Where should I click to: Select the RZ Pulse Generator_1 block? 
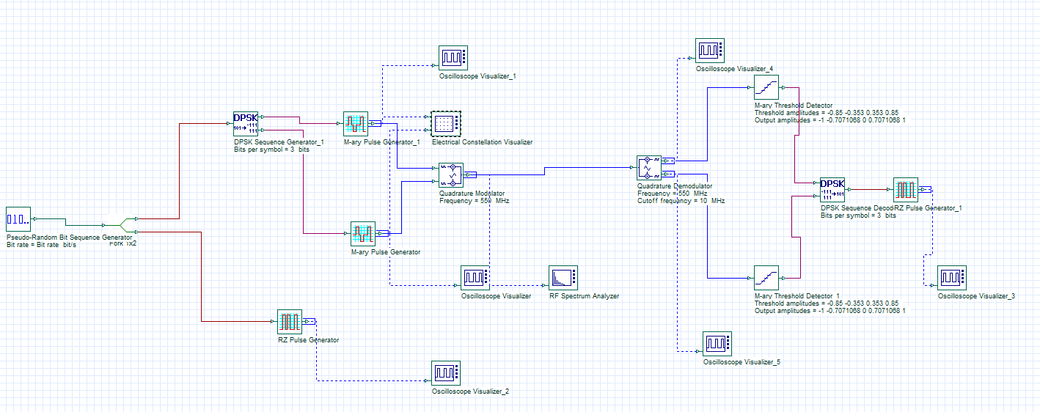coord(906,189)
